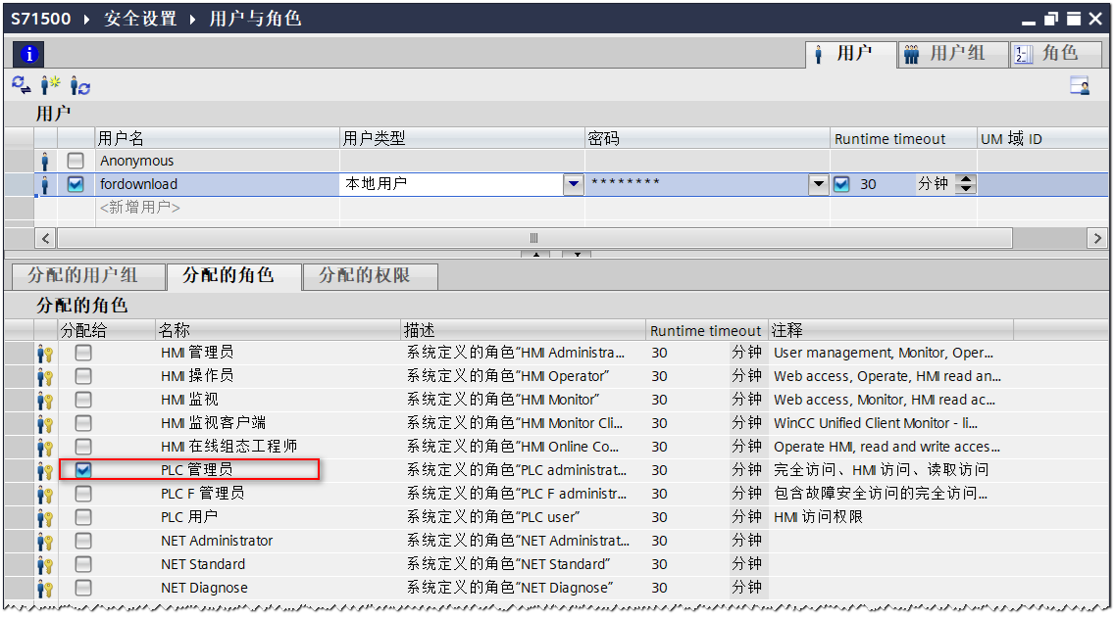The width and height of the screenshot is (1114, 620).
Task: Click the key icon beside NET Diagnose
Action: point(45,588)
